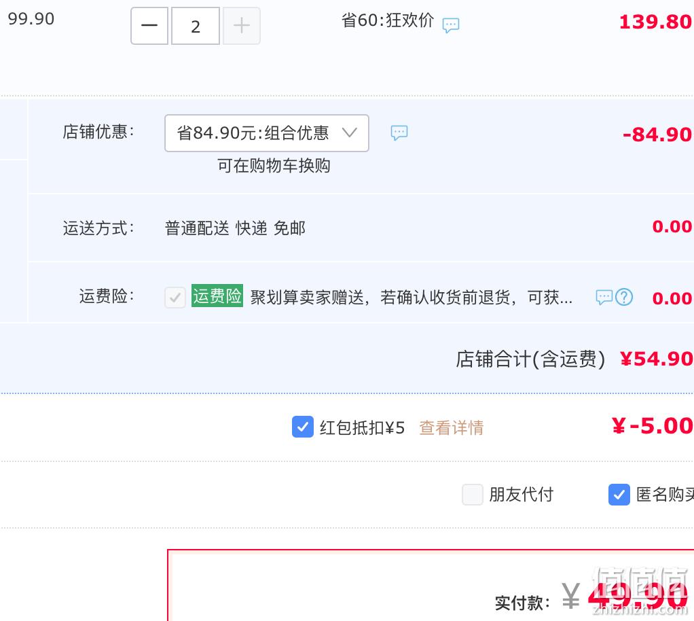Viewport: 694px width, 621px height.
Task: Click the quantity input showing 2
Action: tap(195, 26)
